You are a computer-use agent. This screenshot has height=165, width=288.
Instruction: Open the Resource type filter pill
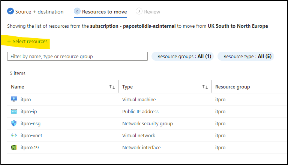point(246,56)
